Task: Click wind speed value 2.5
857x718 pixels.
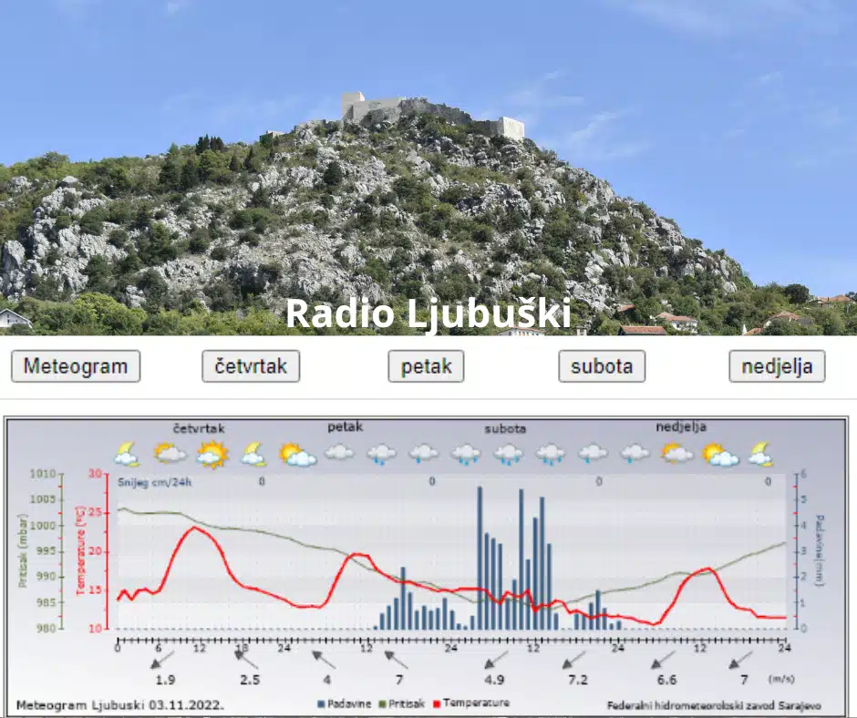Action: tap(250, 681)
